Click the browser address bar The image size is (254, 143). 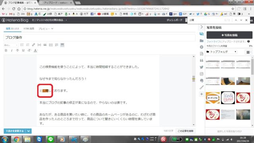(128, 9)
